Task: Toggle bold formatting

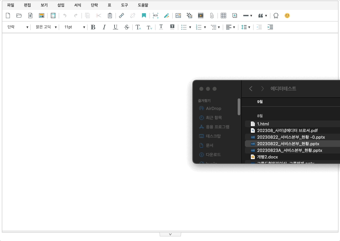Action: tap(93, 27)
